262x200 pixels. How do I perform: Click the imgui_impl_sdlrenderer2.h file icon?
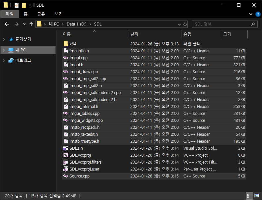click(x=66, y=99)
